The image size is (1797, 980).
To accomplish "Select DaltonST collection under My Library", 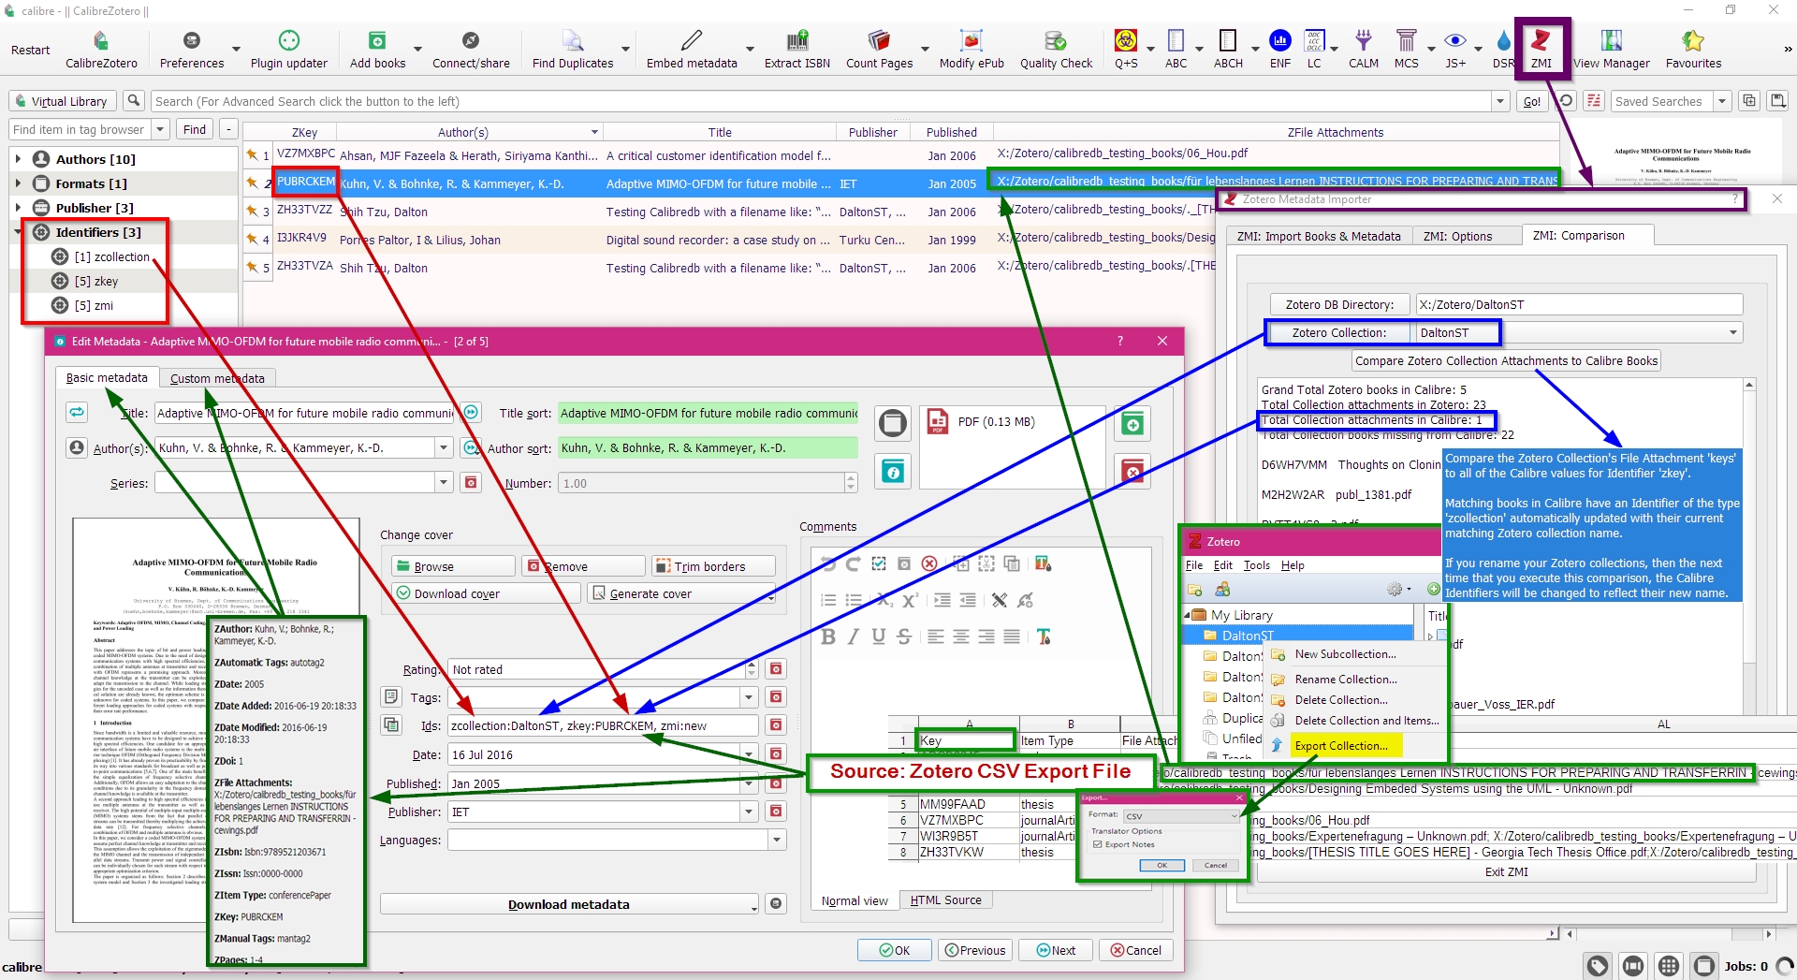I will pyautogui.click(x=1248, y=636).
